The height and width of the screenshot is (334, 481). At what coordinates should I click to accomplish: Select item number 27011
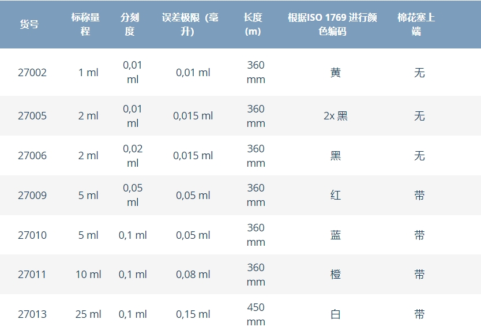(32, 275)
